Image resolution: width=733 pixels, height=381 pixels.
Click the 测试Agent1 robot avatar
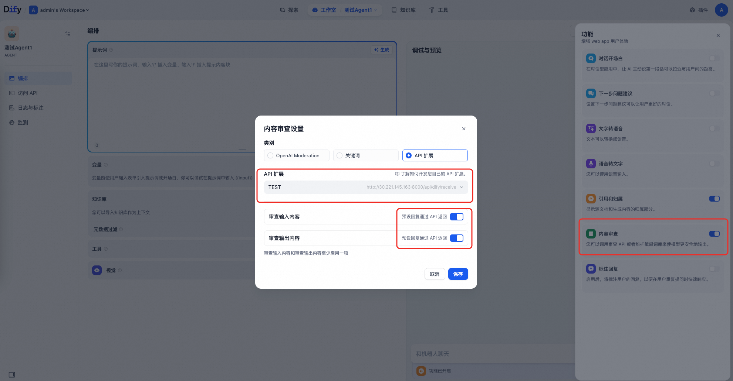pos(12,34)
